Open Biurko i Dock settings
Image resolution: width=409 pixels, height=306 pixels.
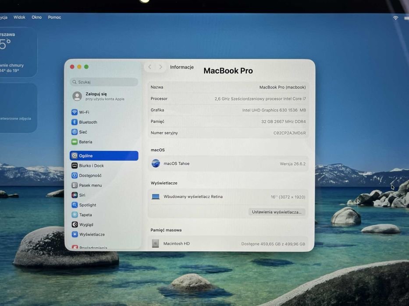(x=91, y=166)
